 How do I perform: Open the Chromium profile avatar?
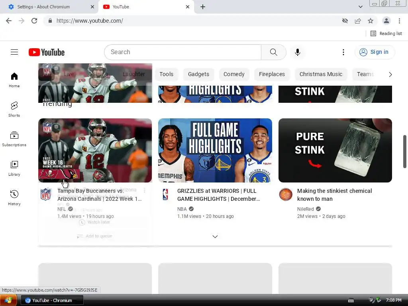(x=386, y=21)
